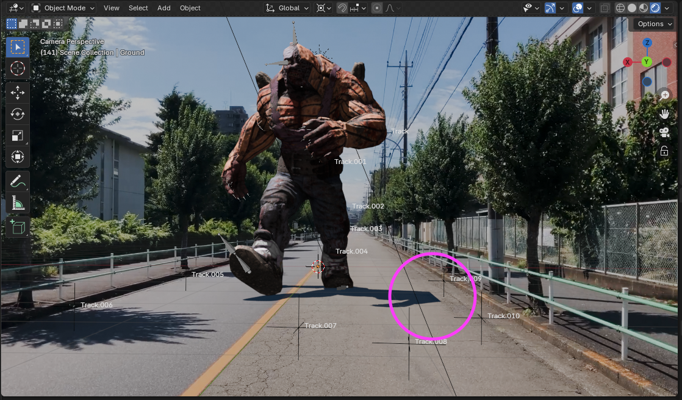Pick the Rotate tool
Screen dimensions: 682x400
(x=18, y=114)
